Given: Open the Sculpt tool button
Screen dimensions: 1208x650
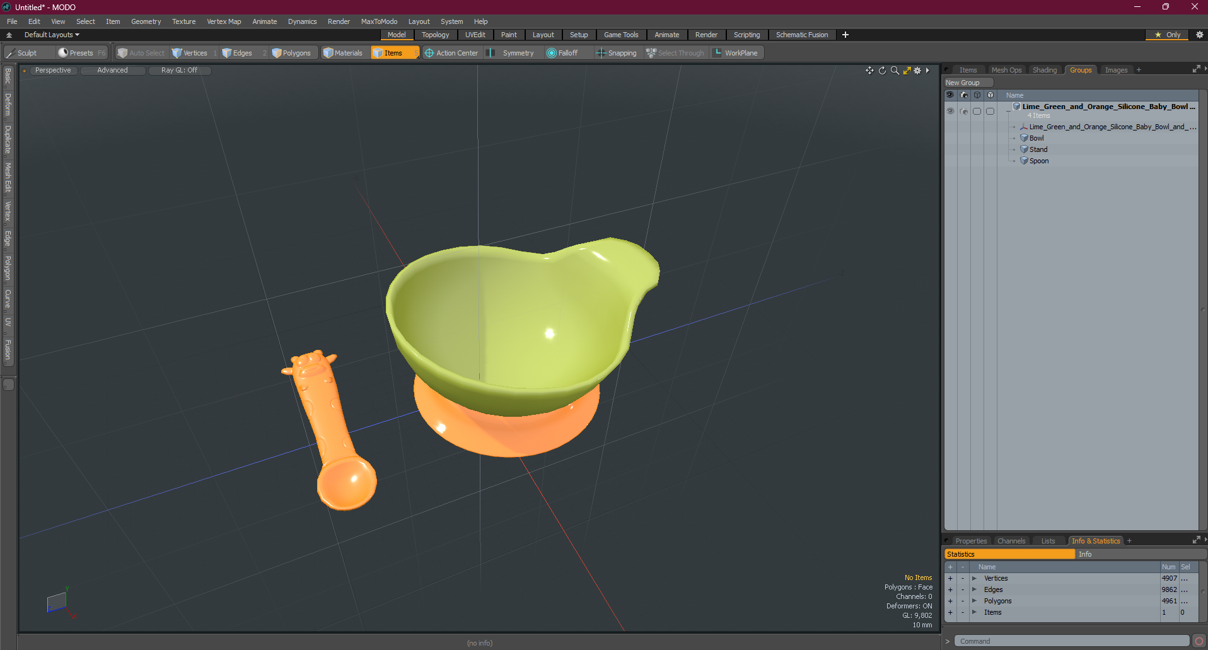Looking at the screenshot, I should [x=22, y=53].
